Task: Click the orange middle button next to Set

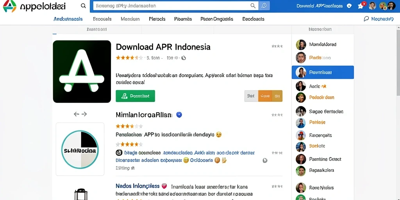Action: (265, 96)
